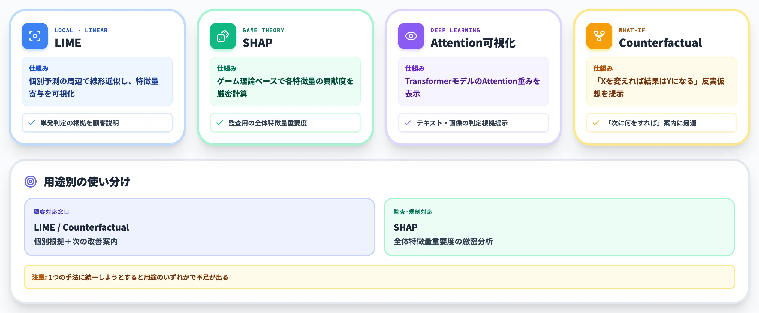Click the checkmark beside 「次に何をすれば」案内に最適
The width and height of the screenshot is (759, 313).
pyautogui.click(x=596, y=123)
